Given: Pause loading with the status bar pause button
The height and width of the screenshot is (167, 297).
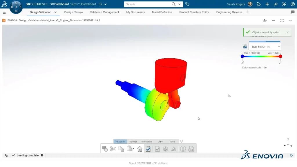Looking at the screenshot, I should point(42,155).
